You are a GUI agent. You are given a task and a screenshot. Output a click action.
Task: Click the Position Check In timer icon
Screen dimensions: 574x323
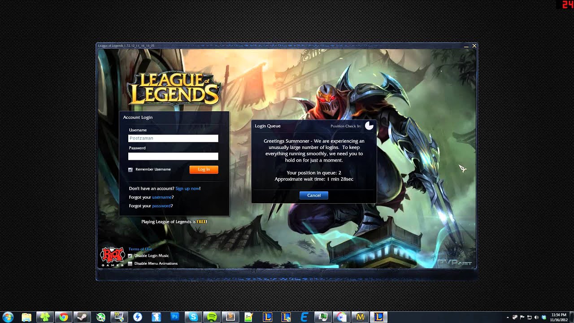(369, 126)
